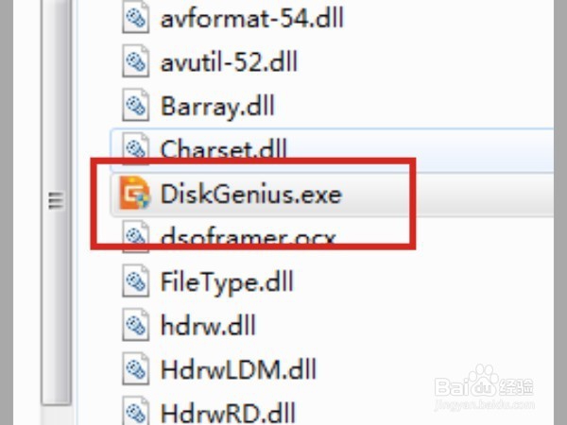Click the FileType.dll file icon
The width and height of the screenshot is (567, 425).
135,280
